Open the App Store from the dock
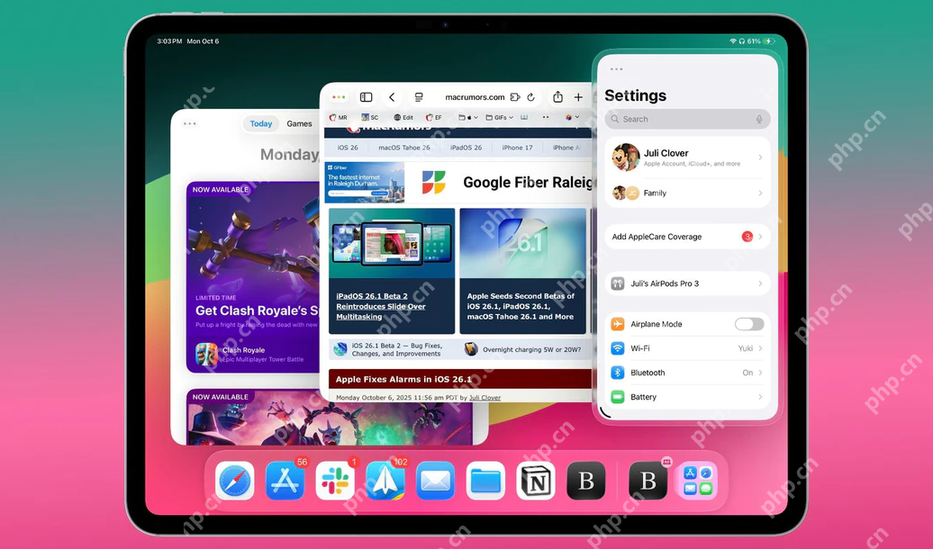The height and width of the screenshot is (549, 933). tap(284, 481)
